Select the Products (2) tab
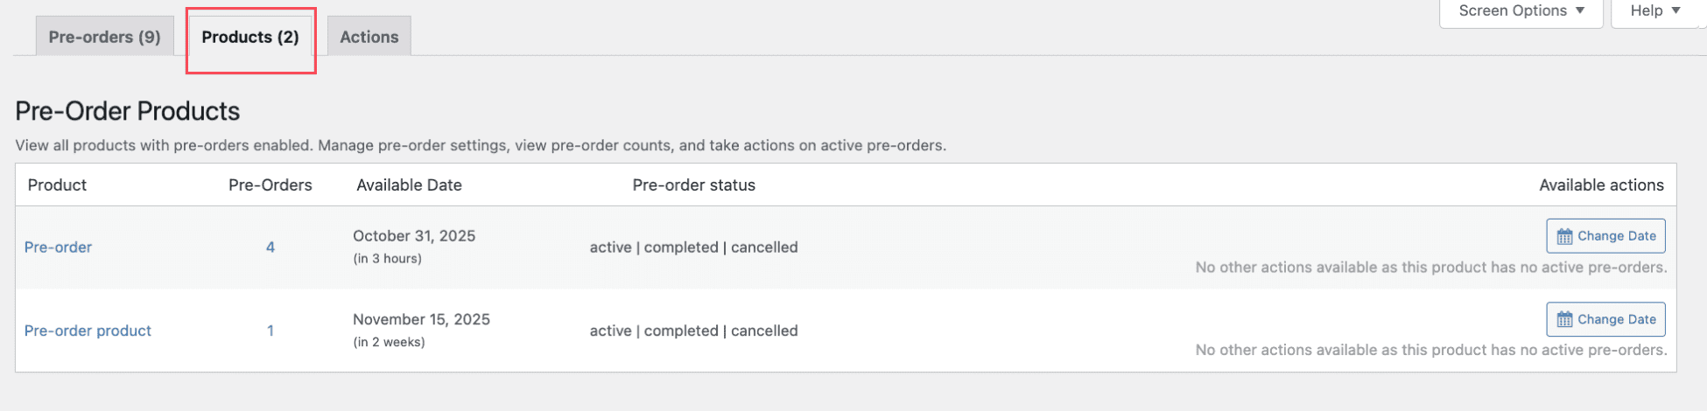The width and height of the screenshot is (1707, 411). pos(250,37)
